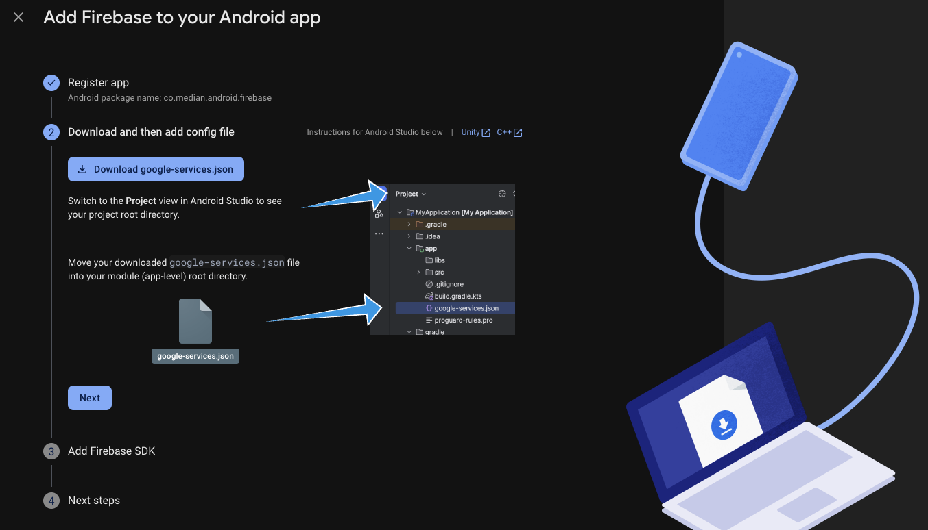Click the external link icon next to Unity
Viewport: 928px width, 530px height.
[x=486, y=133]
